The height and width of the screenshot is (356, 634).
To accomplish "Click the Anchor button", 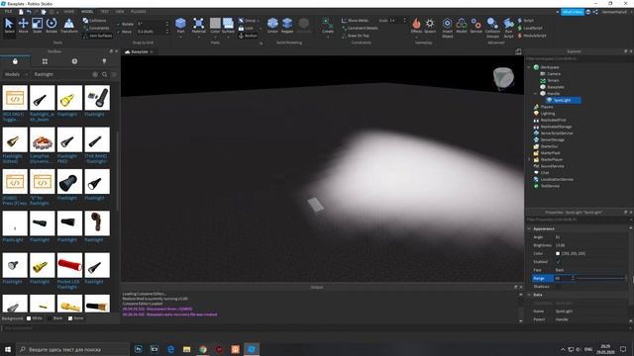I will (248, 36).
